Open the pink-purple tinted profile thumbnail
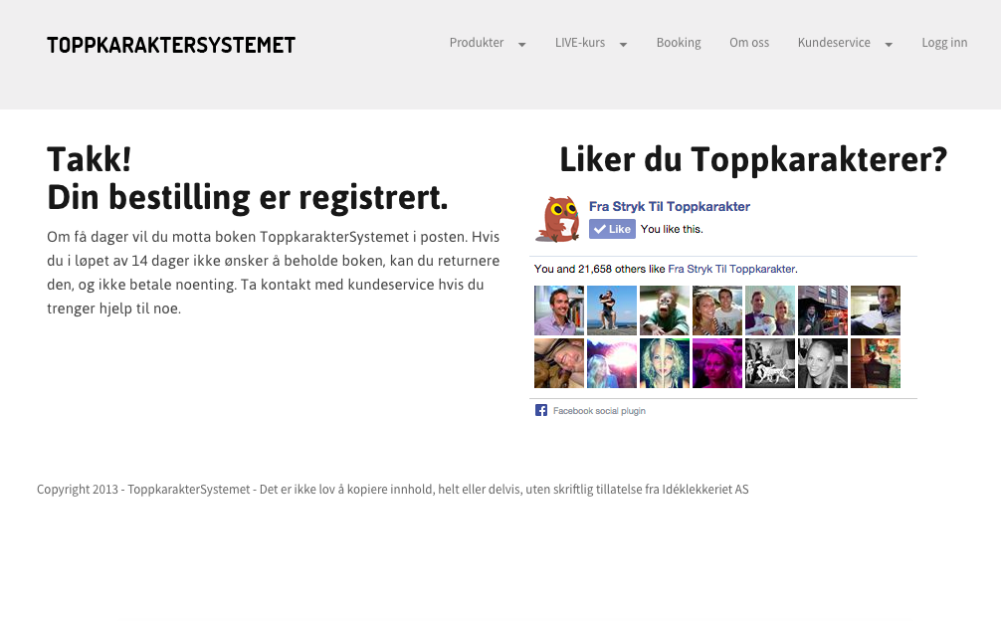The image size is (1001, 621). point(716,363)
